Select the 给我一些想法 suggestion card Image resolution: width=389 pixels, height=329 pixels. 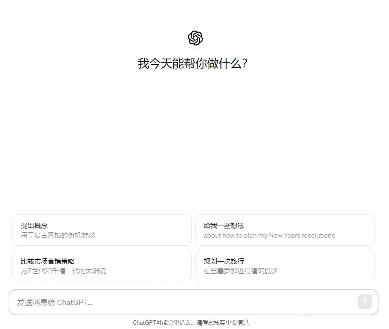285,230
